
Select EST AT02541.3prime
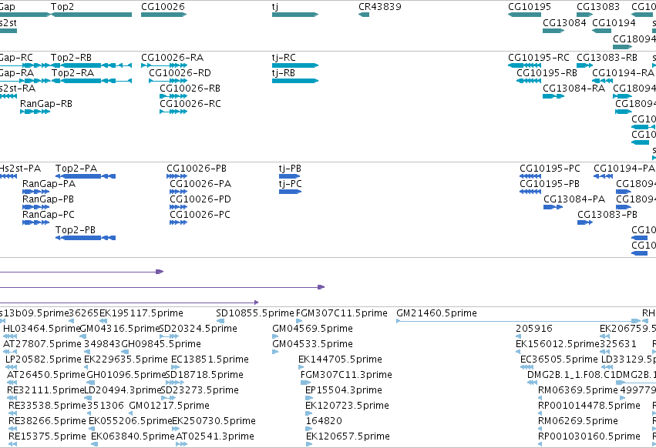[215, 436]
